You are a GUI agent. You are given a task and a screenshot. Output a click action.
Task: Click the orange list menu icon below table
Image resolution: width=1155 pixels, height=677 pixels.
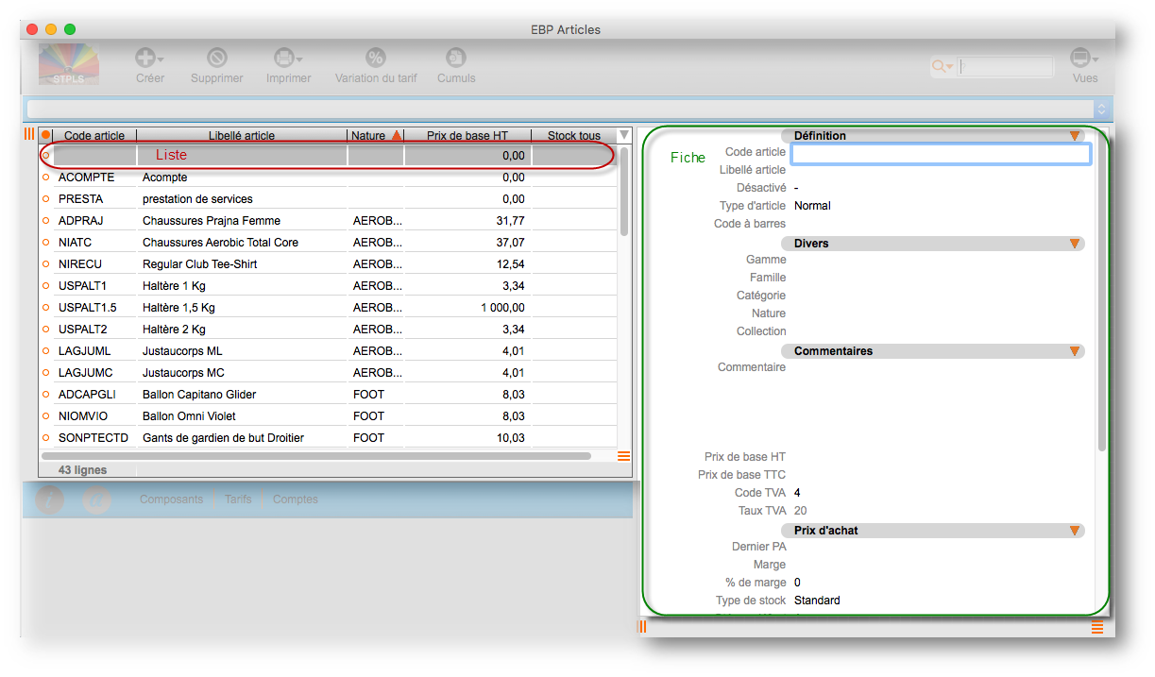click(623, 456)
